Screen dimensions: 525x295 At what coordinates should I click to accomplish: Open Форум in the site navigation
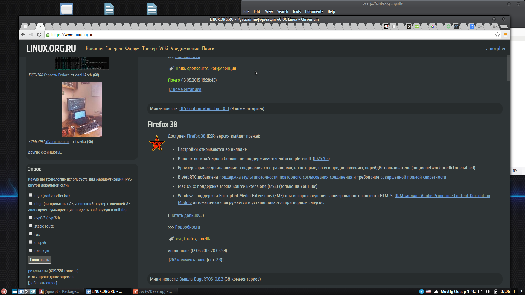132,49
